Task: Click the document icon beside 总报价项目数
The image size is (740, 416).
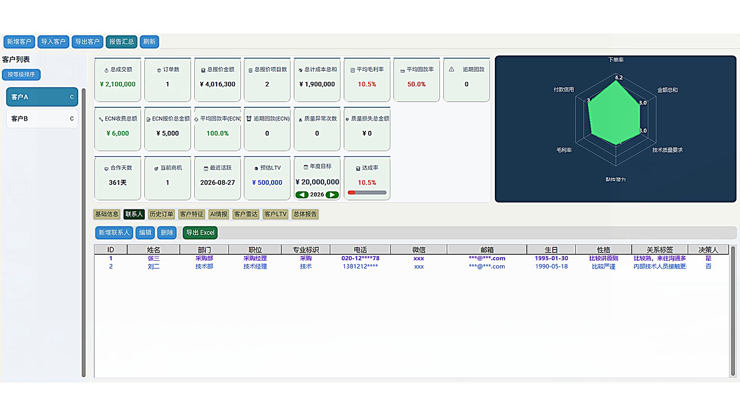Action: coord(251,70)
